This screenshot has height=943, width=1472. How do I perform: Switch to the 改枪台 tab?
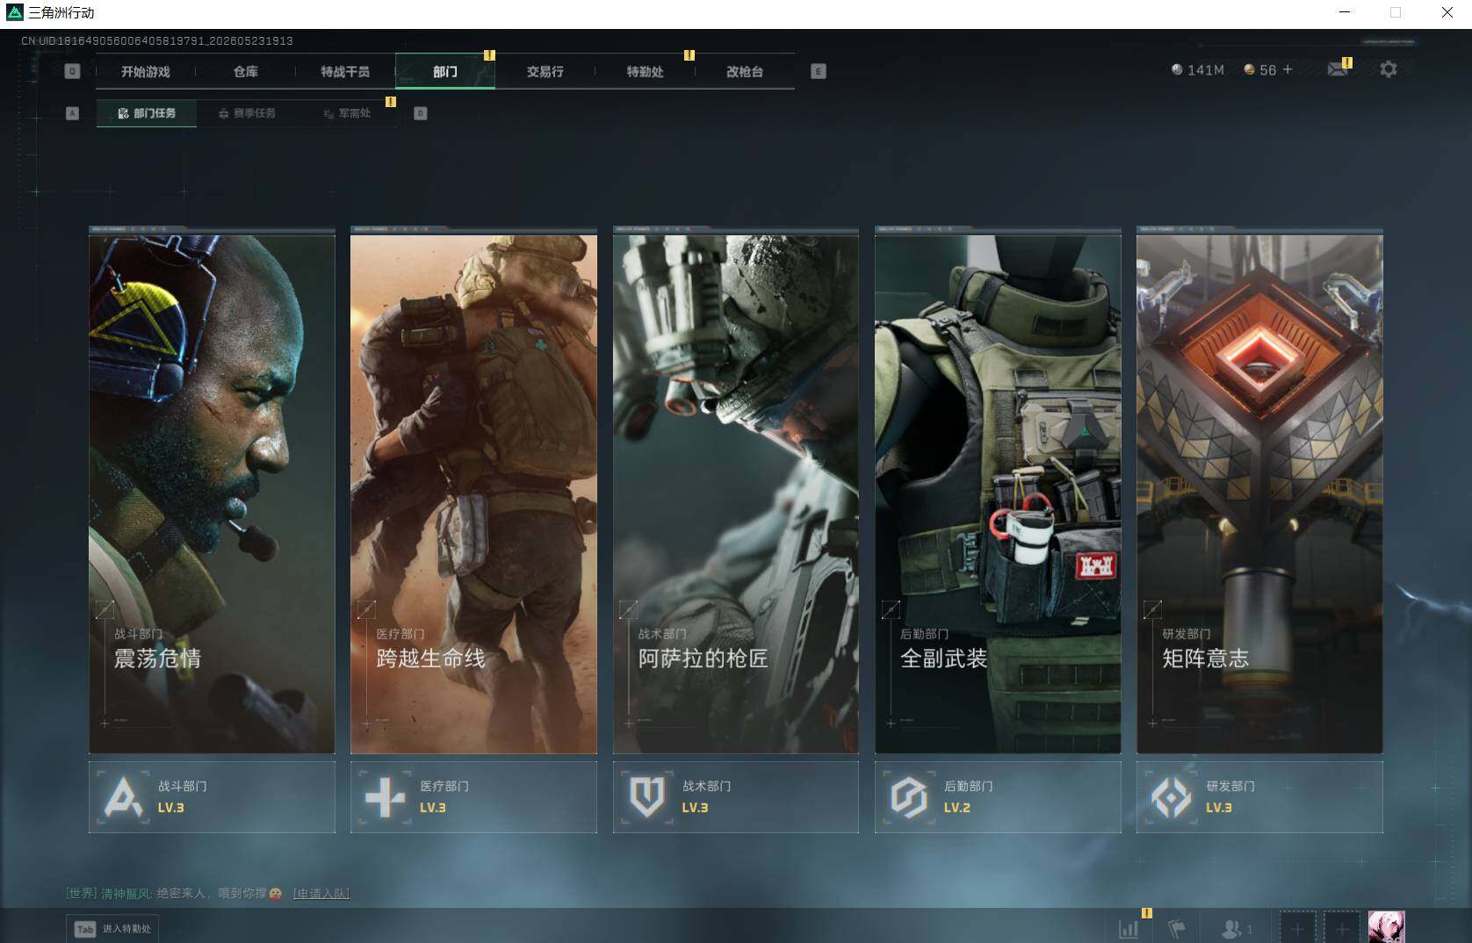[x=745, y=71]
